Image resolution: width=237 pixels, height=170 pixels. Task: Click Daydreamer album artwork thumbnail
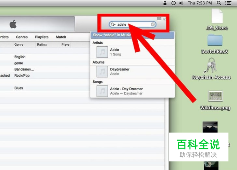point(102,72)
